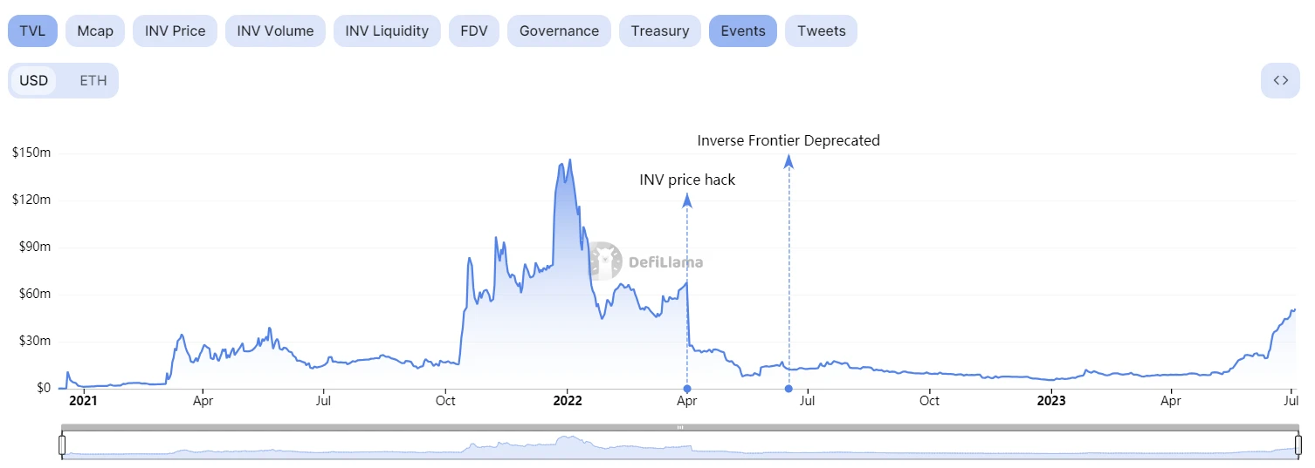Screen dimensions: 1315x468
Task: Enable the INV Price series
Action: (176, 31)
